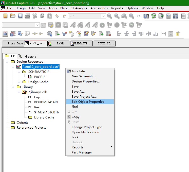Viewport: 189px width, 172px height.
Task: Select the Library Cache folder
Action: [x=44, y=117]
